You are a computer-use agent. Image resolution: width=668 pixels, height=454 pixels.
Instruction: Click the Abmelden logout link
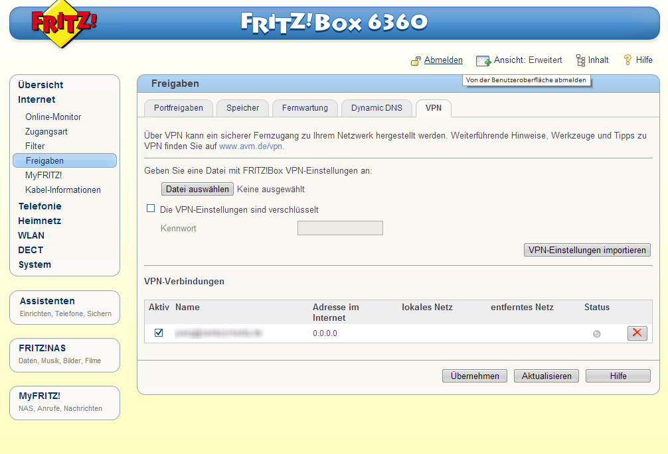[x=444, y=60]
